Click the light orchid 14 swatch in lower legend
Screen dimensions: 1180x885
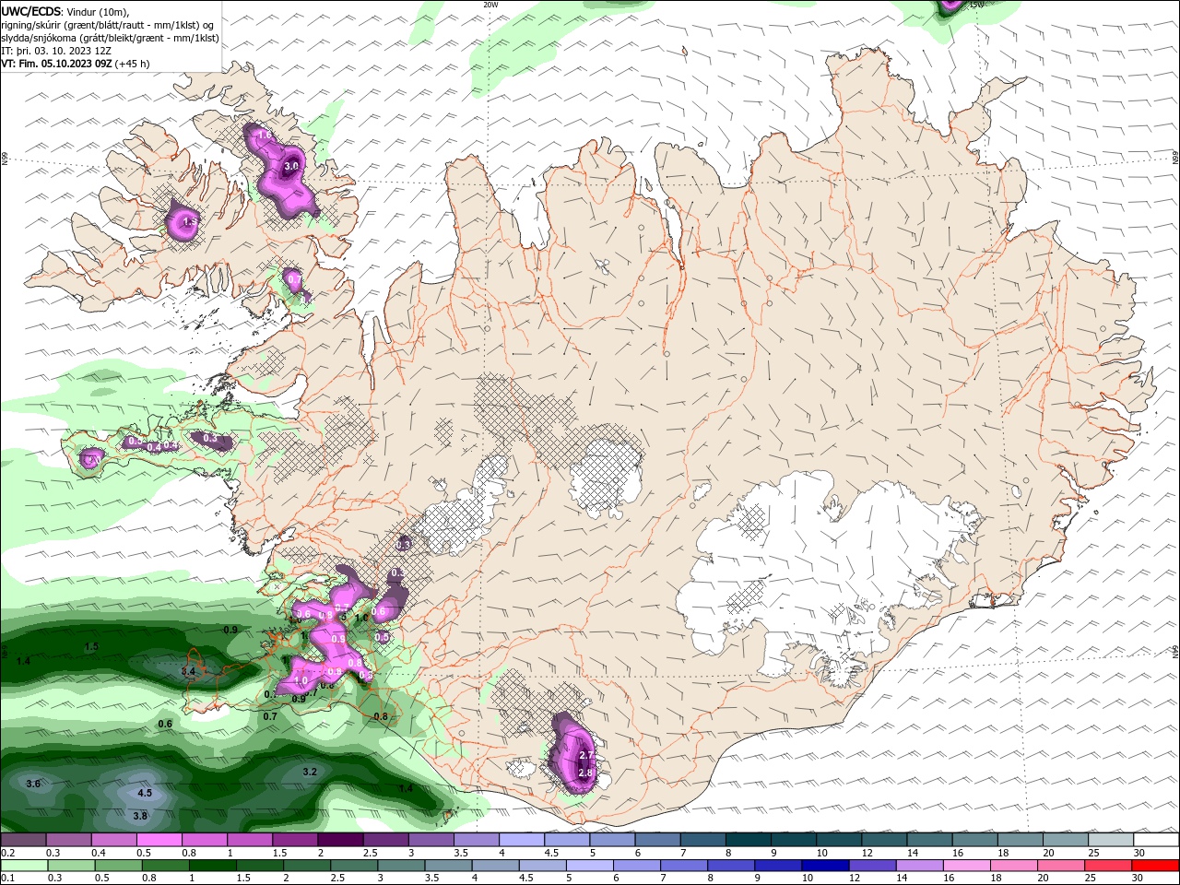920,866
